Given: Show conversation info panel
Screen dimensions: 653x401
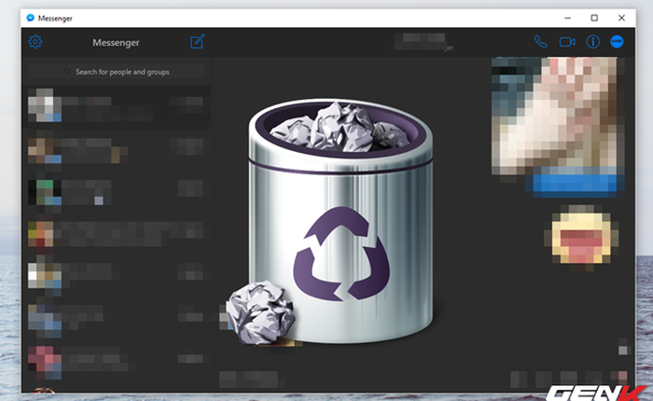Looking at the screenshot, I should (x=592, y=42).
